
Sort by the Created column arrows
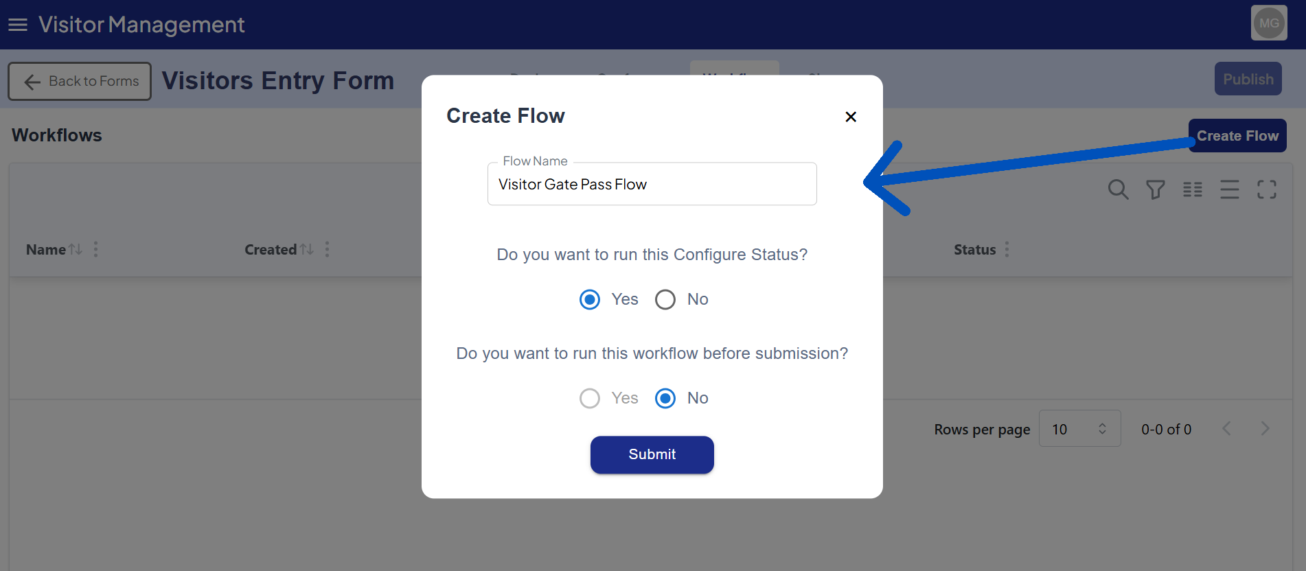(x=306, y=250)
